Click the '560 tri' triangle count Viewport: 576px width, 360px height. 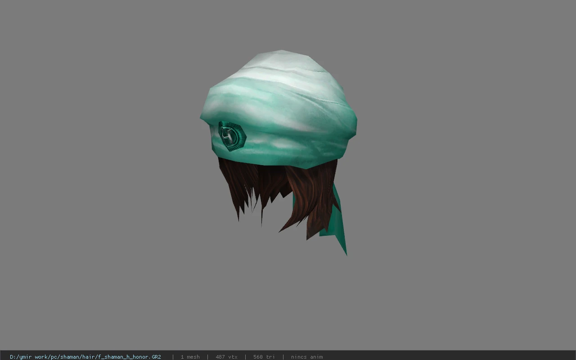click(x=264, y=357)
